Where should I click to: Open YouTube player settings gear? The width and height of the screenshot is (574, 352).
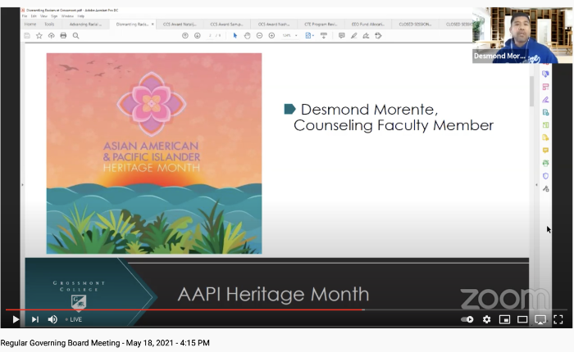486,319
